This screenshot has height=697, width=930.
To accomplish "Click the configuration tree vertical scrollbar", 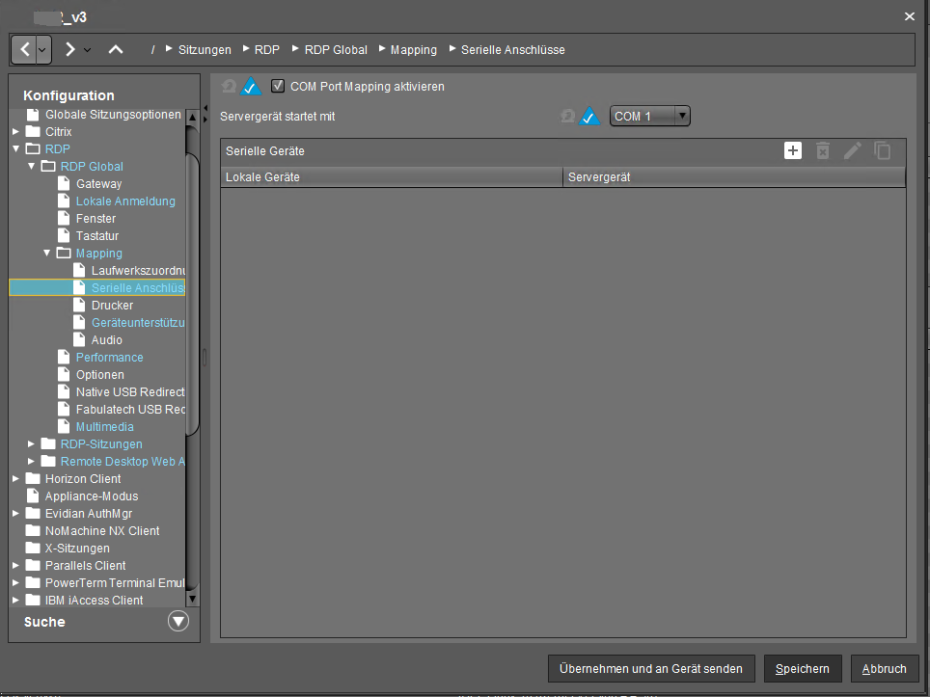I will (192, 289).
